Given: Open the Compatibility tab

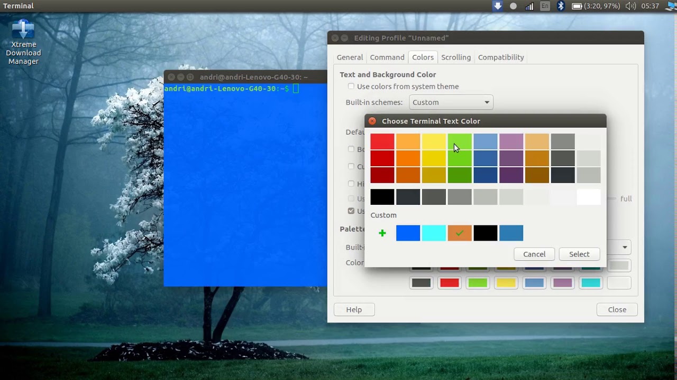Looking at the screenshot, I should [501, 57].
